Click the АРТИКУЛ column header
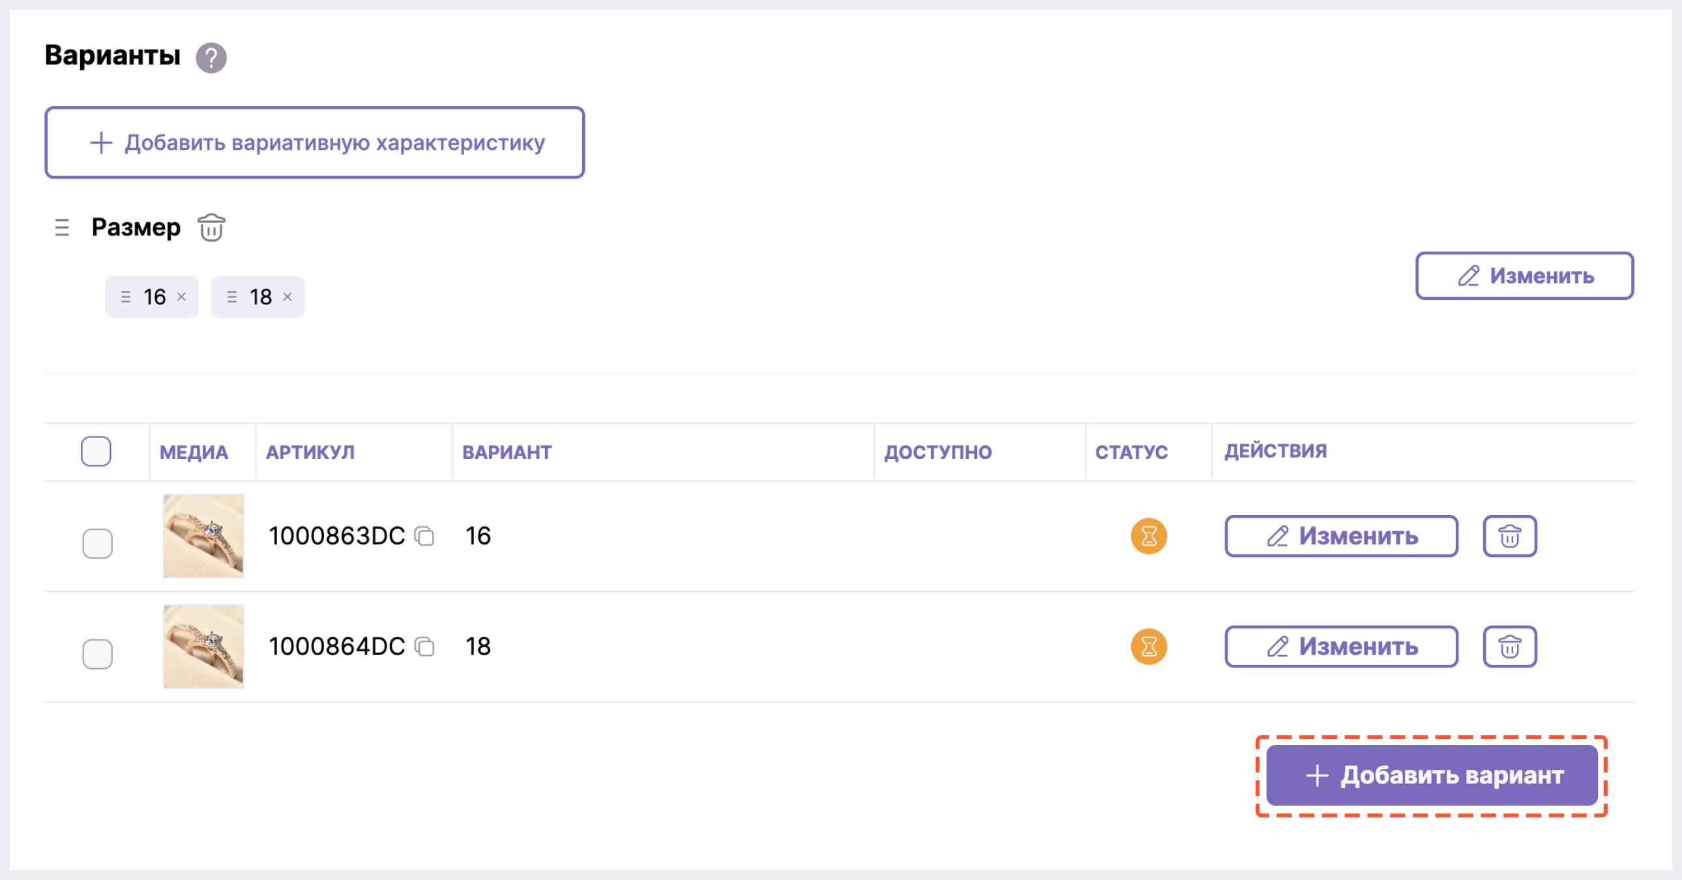The image size is (1682, 880). click(x=310, y=452)
